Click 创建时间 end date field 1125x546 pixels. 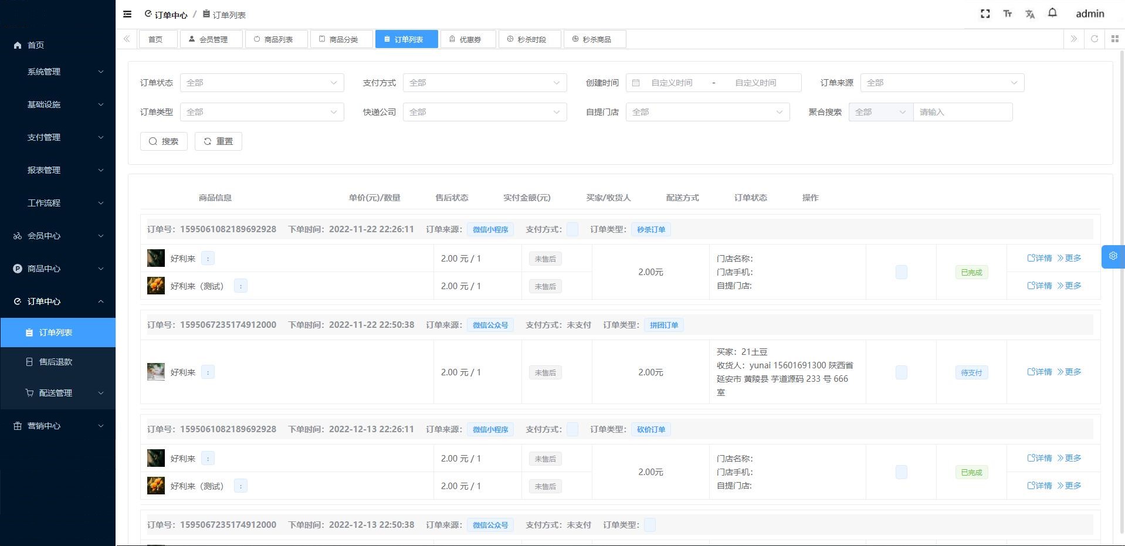(x=755, y=83)
